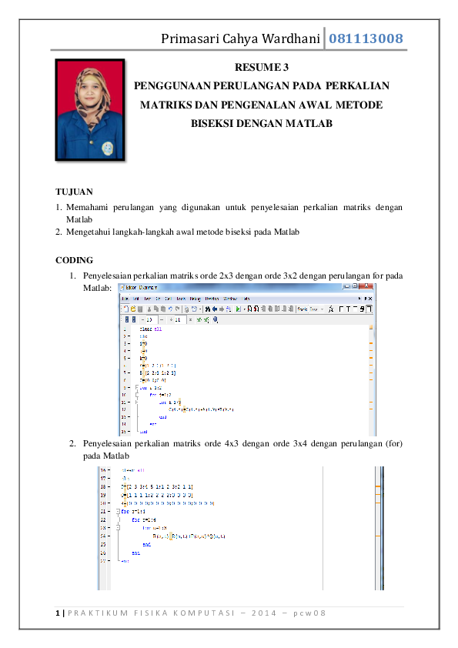This screenshot has height=648, width=458.
Task: Click the fx function browser icon
Action: 331,309
